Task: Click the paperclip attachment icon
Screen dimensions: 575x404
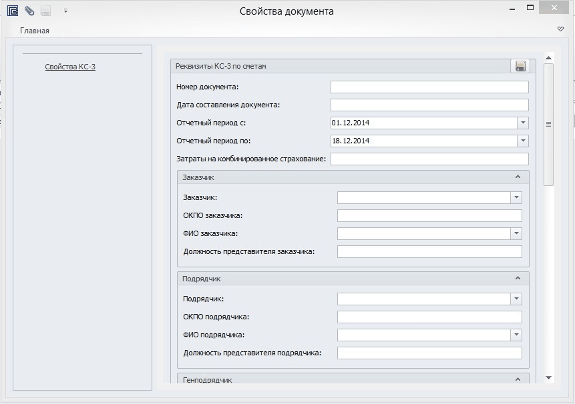Action: [29, 11]
